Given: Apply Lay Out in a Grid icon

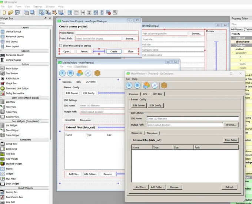Looking at the screenshot, I should click(x=96, y=12).
